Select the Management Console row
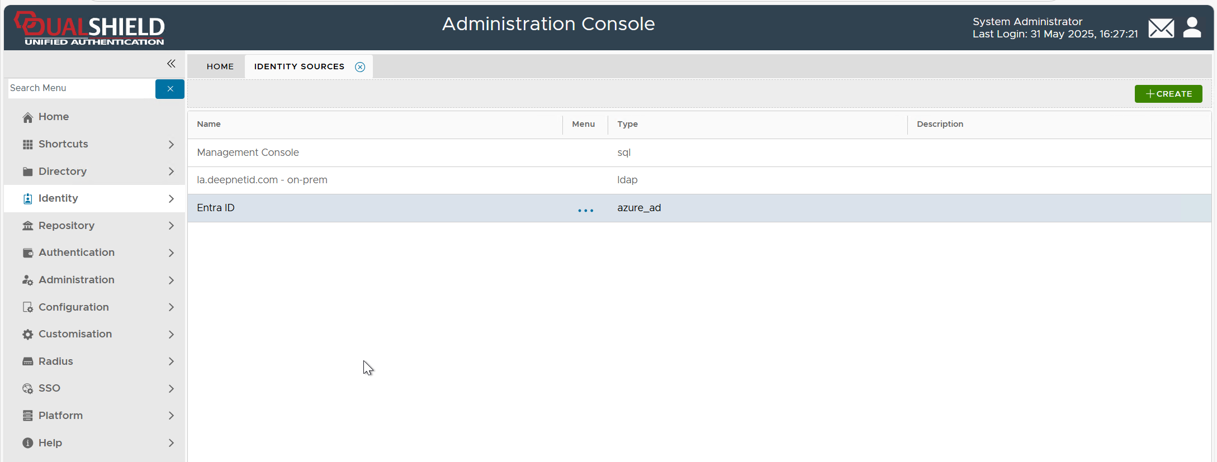Screen dimensions: 1217x462 pos(248,153)
